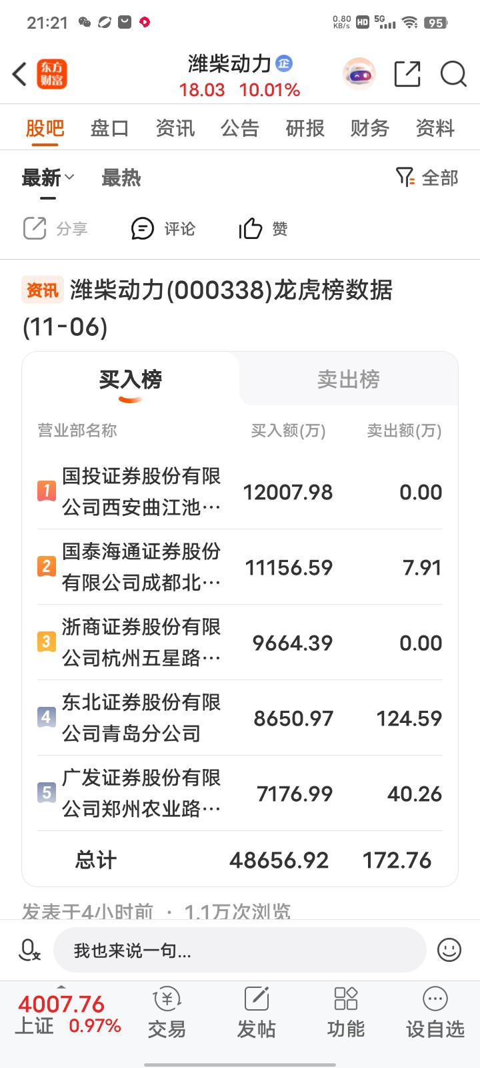Screen dimensions: 480x1068
Task: Switch to the 卖出榜 tab
Action: [349, 379]
